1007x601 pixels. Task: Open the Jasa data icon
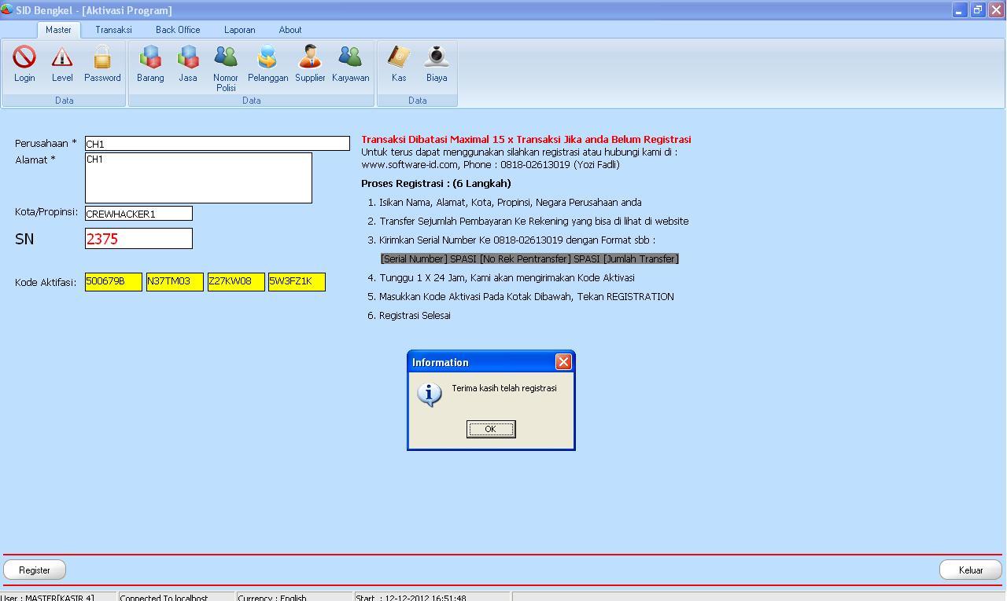pyautogui.click(x=188, y=64)
